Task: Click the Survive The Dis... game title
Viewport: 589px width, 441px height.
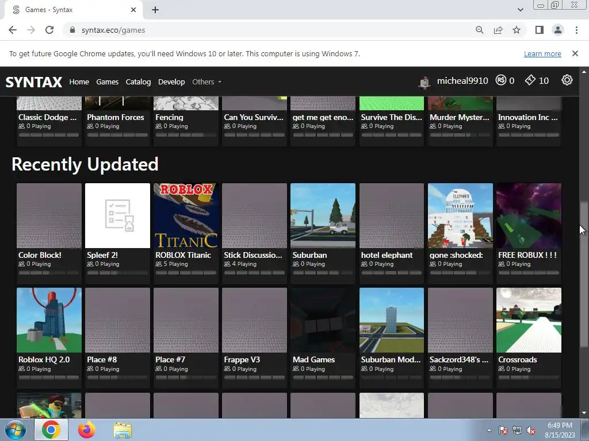Action: coord(391,117)
